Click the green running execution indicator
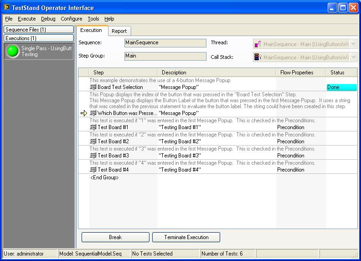The width and height of the screenshot is (361, 261). [12, 51]
